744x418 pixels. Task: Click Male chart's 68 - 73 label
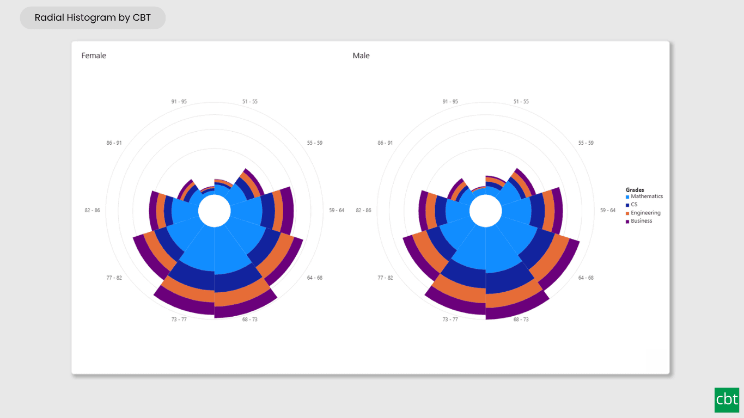pos(521,319)
